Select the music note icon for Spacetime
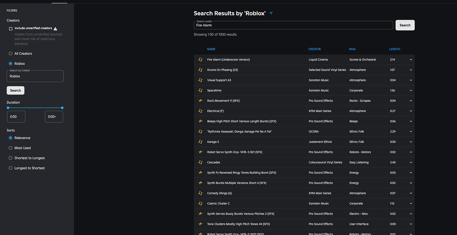The width and height of the screenshot is (457, 235). click(x=200, y=90)
